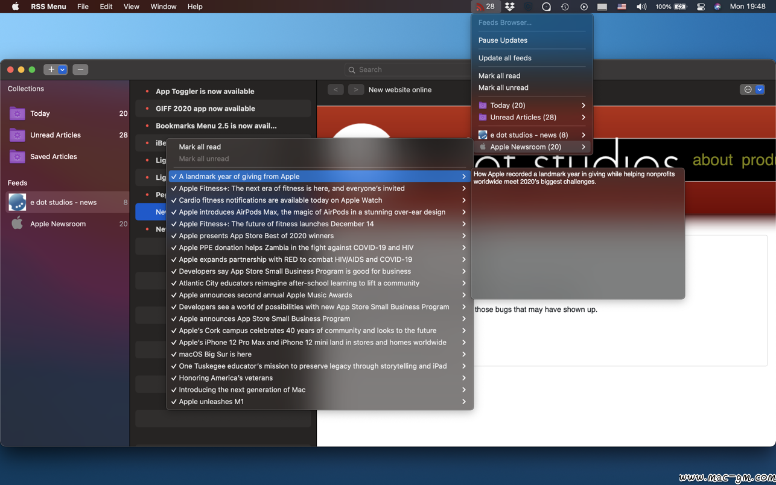
Task: Expand 'Apple's Cork campus celebrates 40 years' submenu arrow
Action: 463,331
